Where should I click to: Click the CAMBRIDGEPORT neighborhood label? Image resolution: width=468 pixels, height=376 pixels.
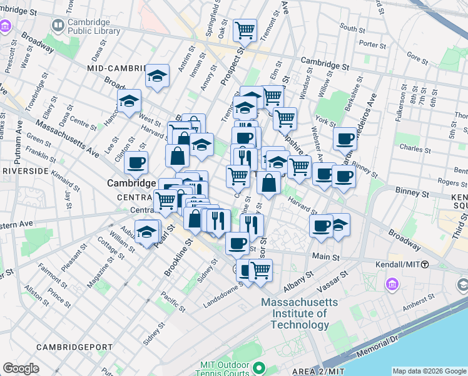pyautogui.click(x=74, y=347)
